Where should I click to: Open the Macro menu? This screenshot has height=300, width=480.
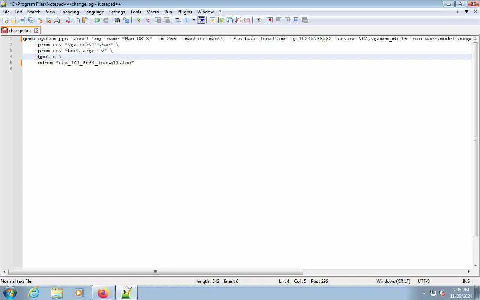[x=153, y=12]
